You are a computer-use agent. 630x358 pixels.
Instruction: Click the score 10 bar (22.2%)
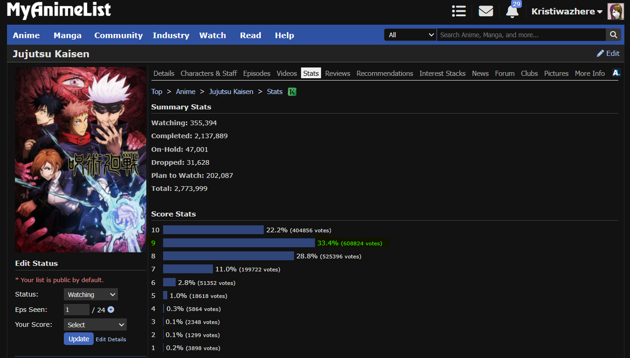point(214,230)
